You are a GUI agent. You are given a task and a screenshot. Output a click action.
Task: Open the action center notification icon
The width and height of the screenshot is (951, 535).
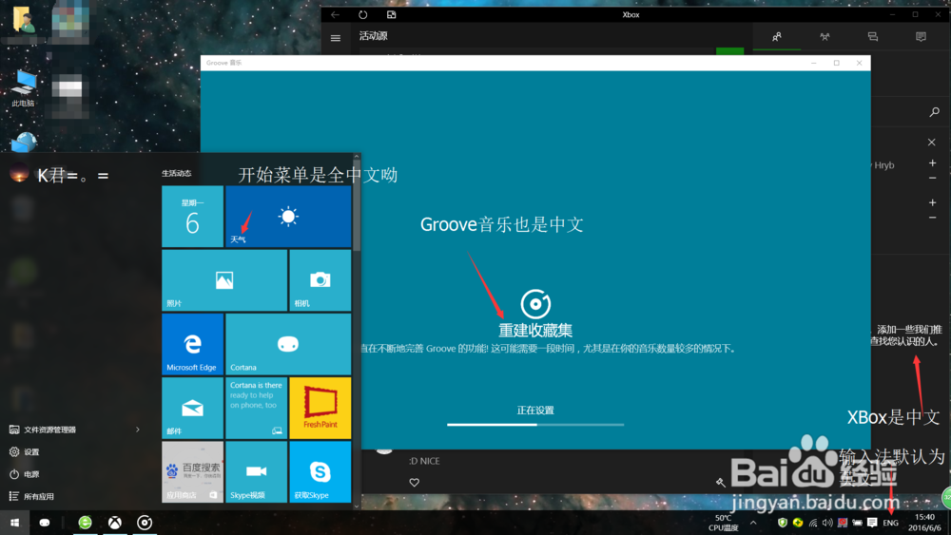[x=872, y=523]
